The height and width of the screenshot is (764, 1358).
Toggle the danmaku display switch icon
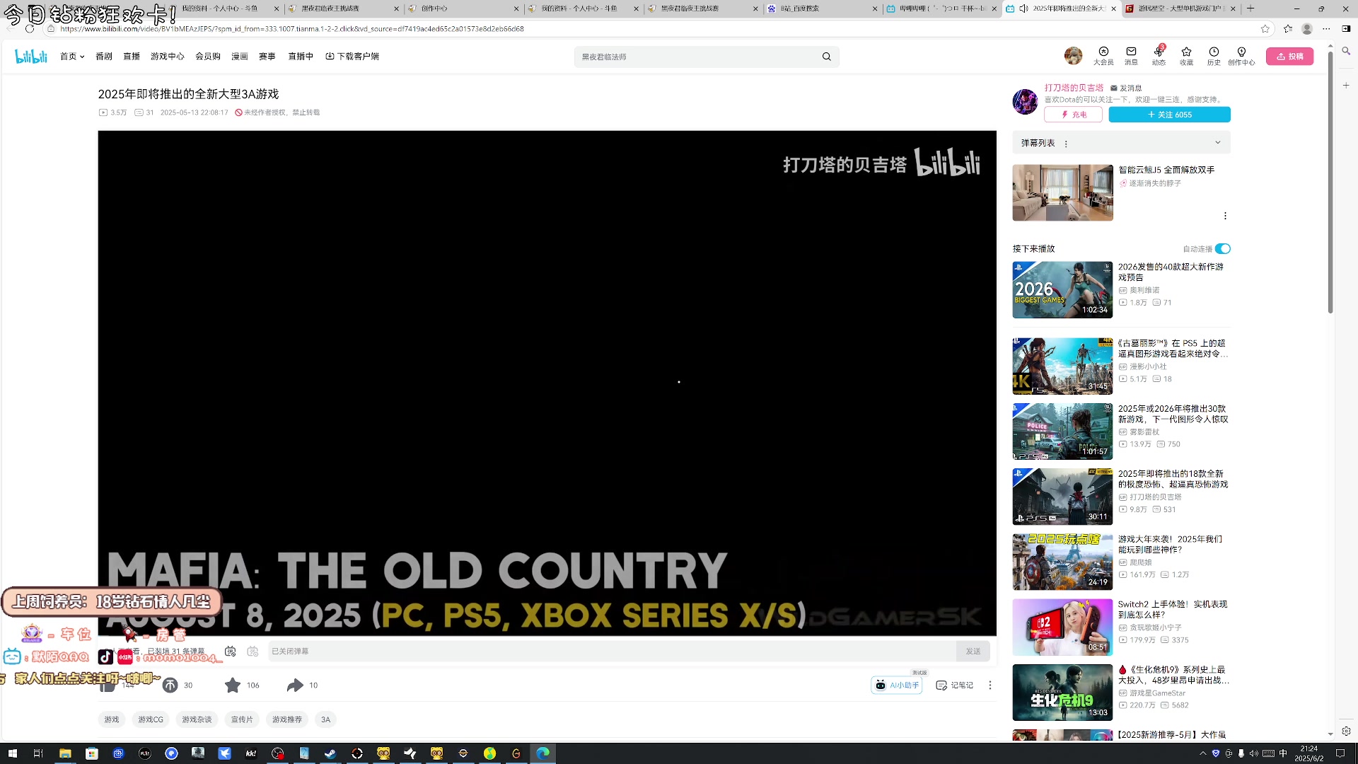pyautogui.click(x=230, y=651)
